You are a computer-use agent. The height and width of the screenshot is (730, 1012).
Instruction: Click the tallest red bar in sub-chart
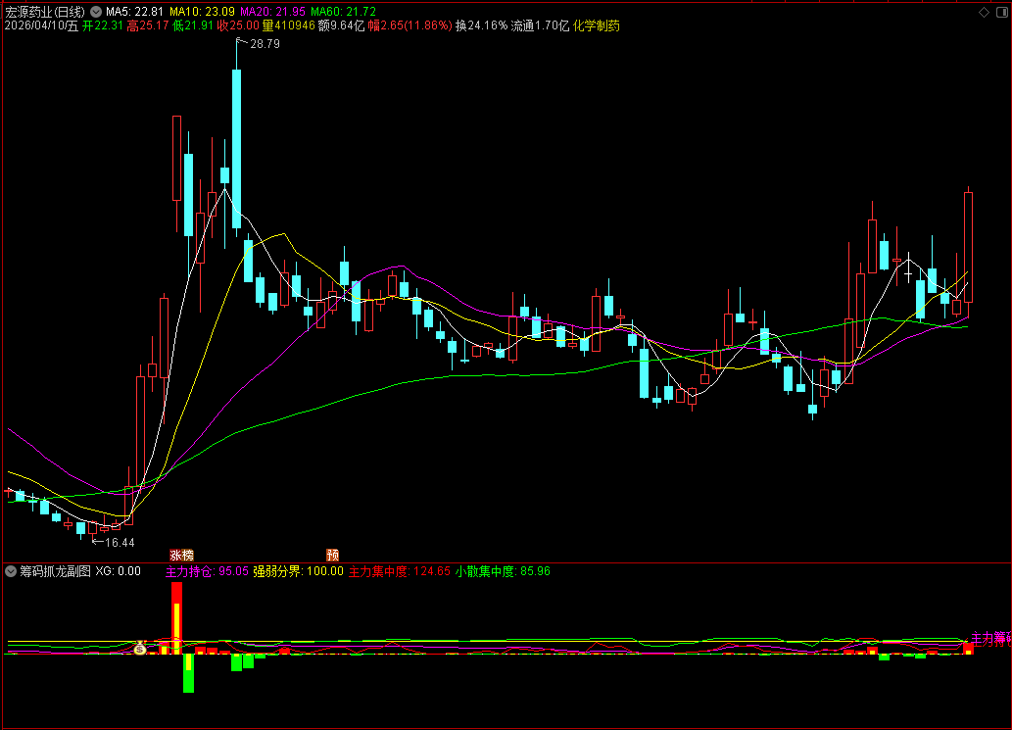coord(177,617)
